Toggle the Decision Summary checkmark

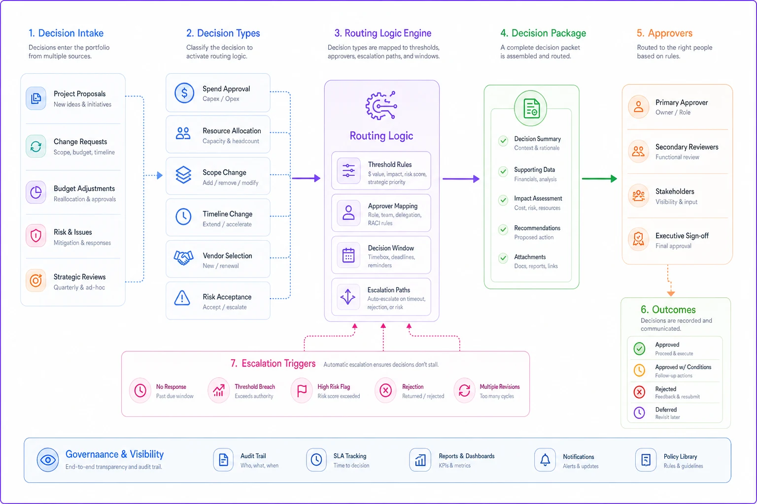503,141
